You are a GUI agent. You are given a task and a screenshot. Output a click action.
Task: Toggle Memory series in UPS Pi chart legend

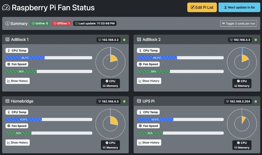point(242,147)
